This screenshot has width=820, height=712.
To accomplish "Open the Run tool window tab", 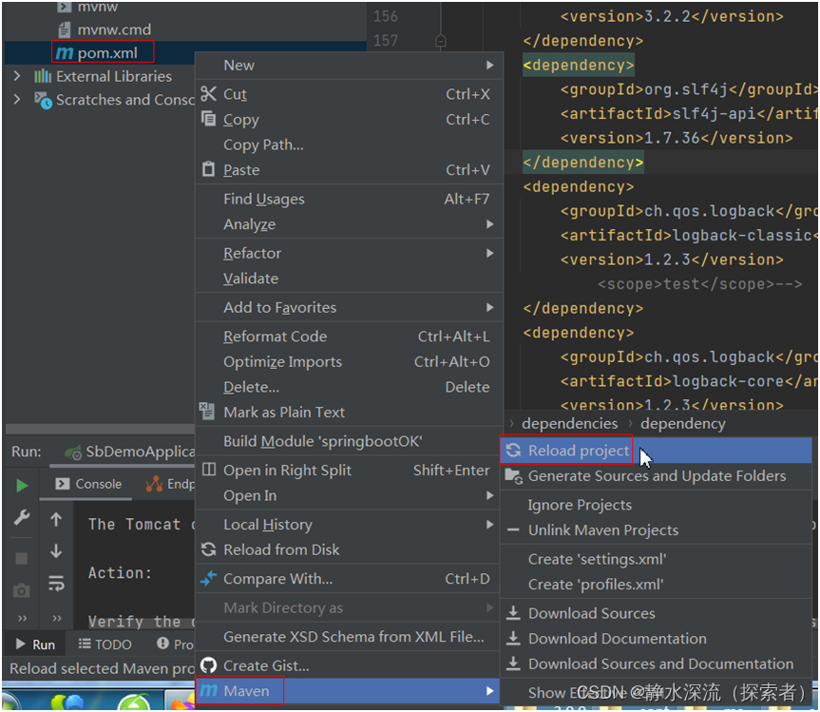I will click(35, 645).
